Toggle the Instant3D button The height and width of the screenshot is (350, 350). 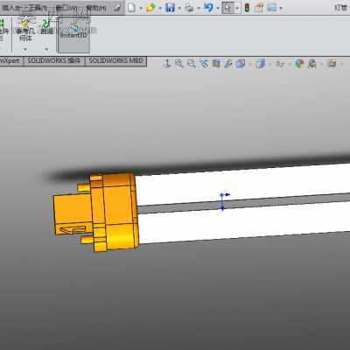pos(73,35)
